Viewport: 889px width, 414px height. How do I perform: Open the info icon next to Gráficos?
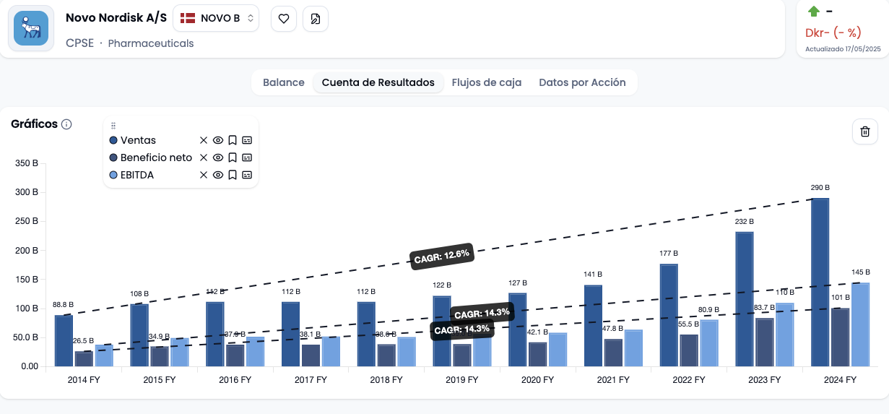66,124
